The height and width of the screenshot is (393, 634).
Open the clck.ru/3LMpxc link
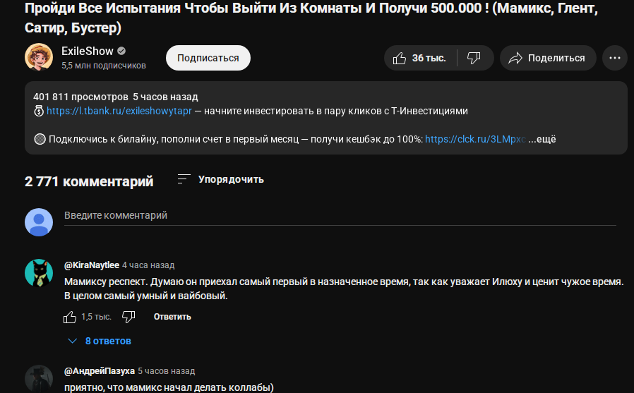tap(475, 139)
